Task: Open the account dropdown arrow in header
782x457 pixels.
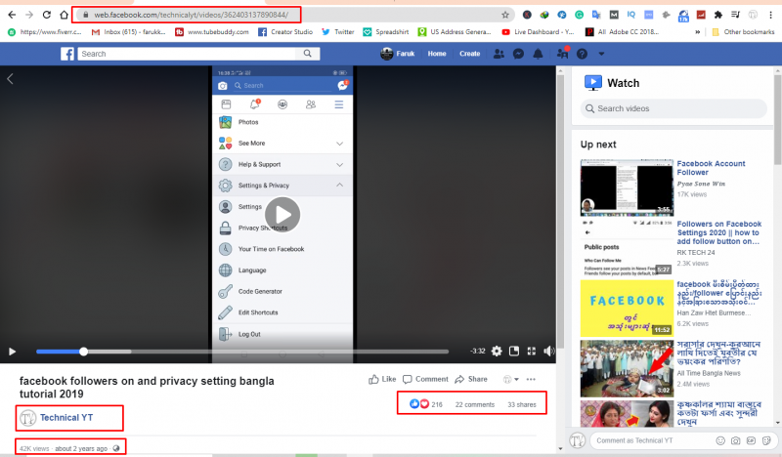Action: click(601, 54)
